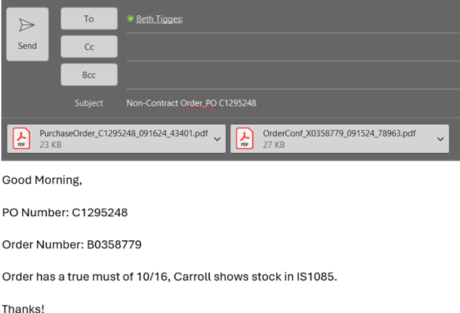Click the Order Number B0358779 line
The image size is (460, 313).
tap(72, 244)
